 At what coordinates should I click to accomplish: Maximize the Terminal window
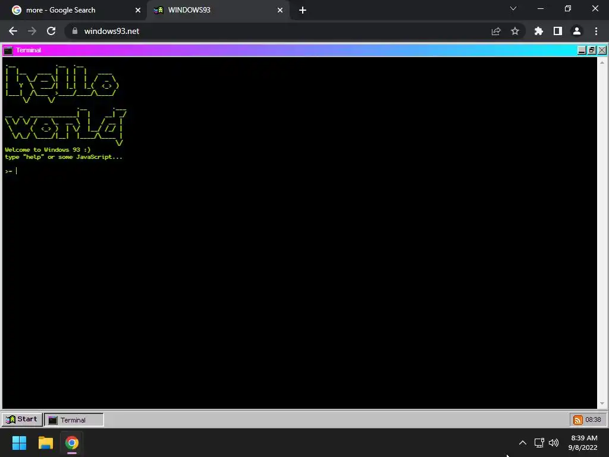592,50
